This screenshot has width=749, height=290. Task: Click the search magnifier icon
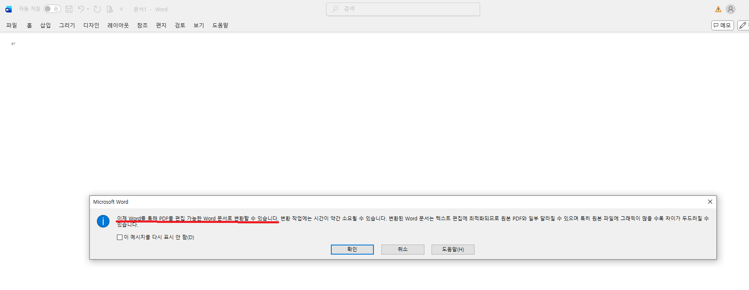tap(335, 9)
